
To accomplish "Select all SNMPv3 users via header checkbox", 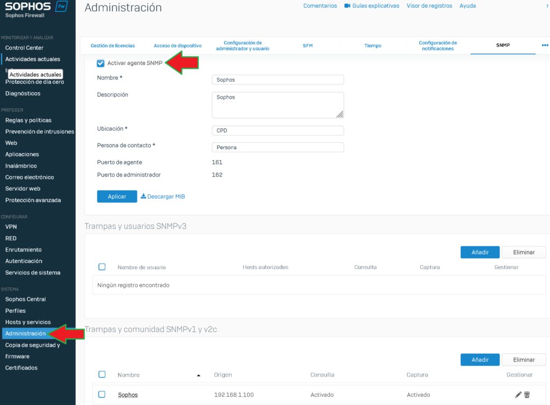I will coord(102,266).
